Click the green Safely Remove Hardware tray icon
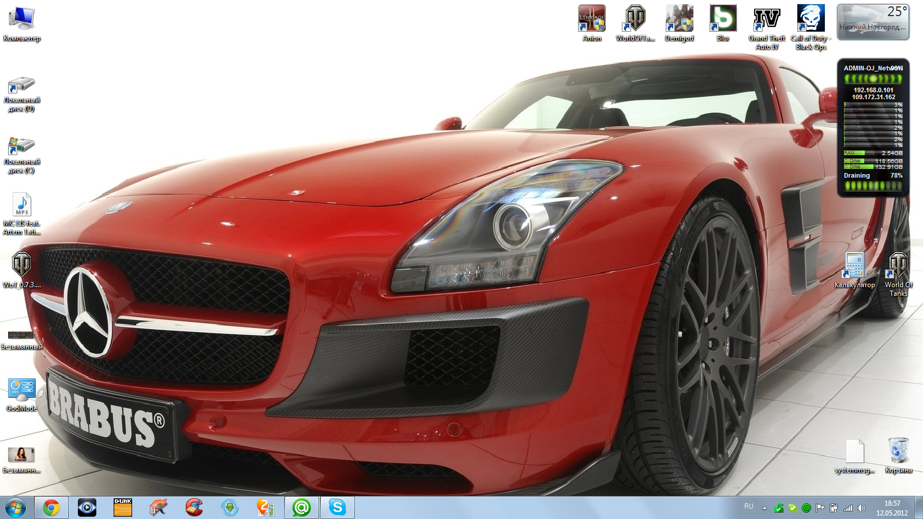Viewport: 923px width, 519px height. pyautogui.click(x=779, y=508)
